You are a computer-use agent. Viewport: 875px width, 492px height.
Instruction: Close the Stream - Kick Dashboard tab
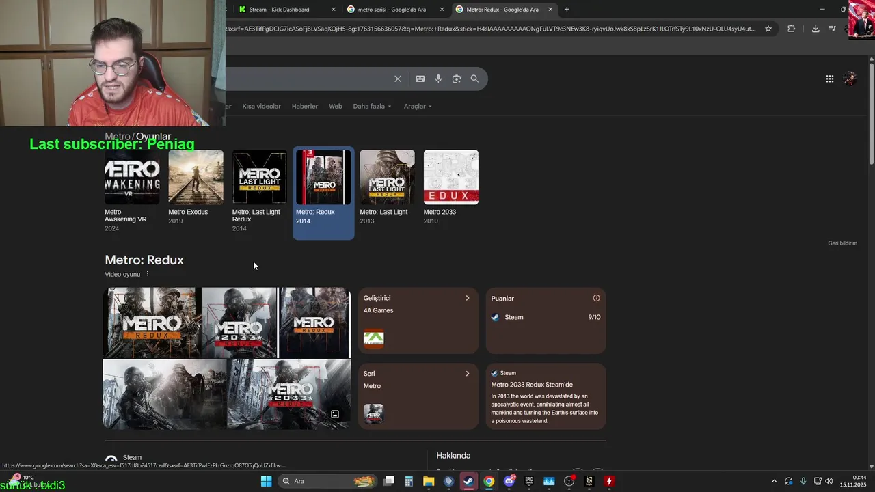(334, 10)
